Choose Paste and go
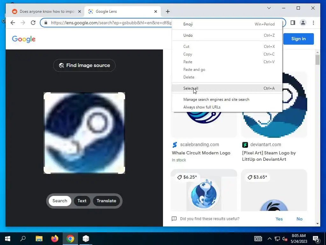Image resolution: width=326 pixels, height=245 pixels. point(227,70)
